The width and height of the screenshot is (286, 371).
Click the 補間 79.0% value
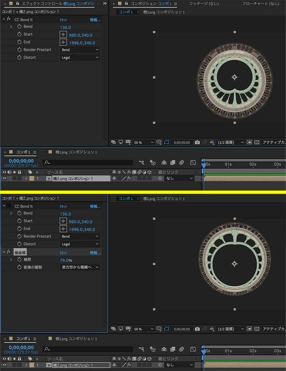(66, 260)
